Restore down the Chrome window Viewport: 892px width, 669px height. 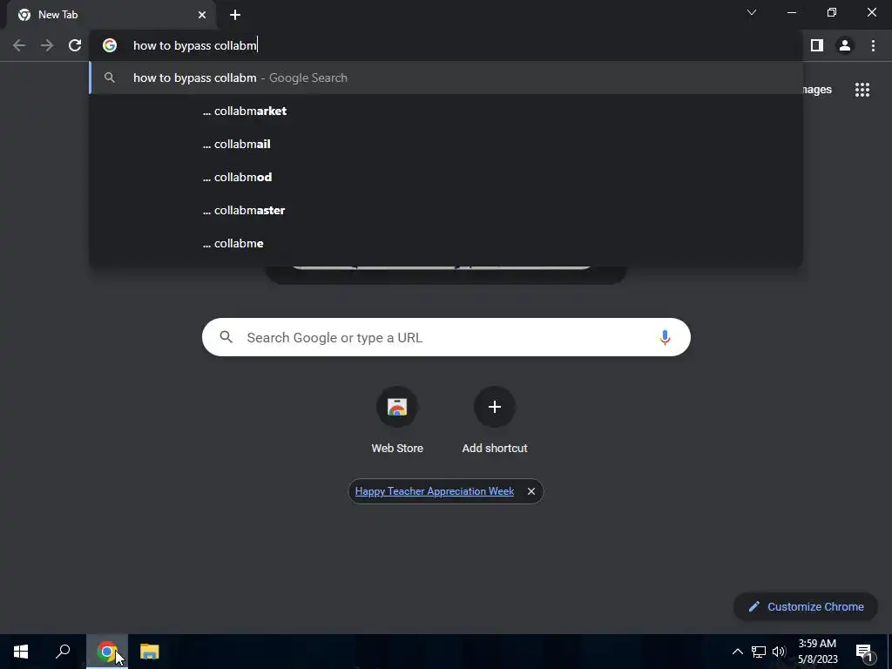click(x=832, y=12)
